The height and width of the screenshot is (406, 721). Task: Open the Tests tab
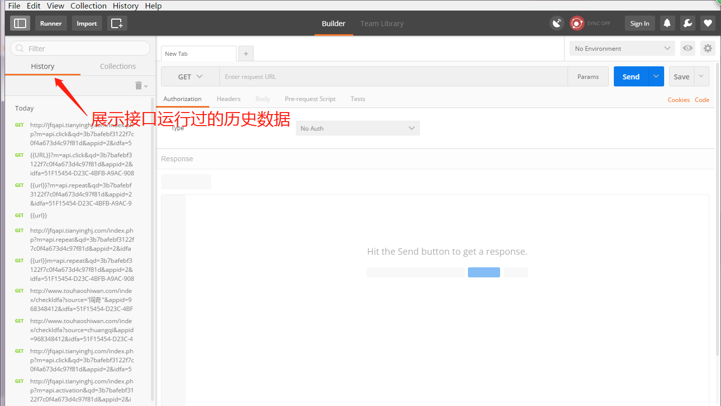tap(358, 99)
